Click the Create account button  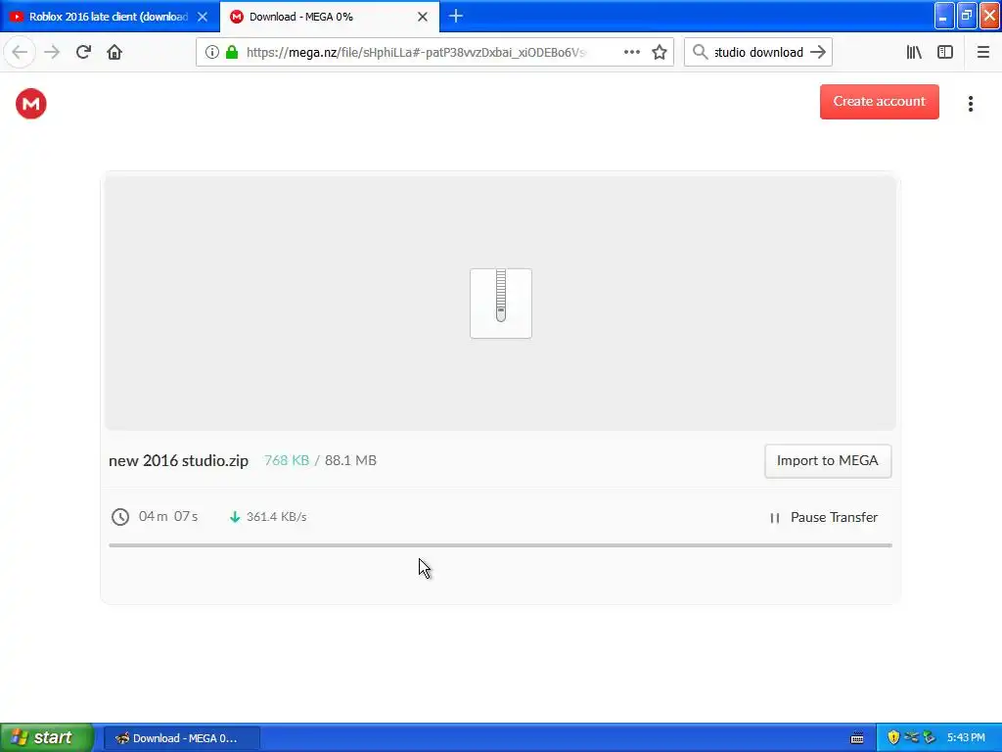(880, 102)
